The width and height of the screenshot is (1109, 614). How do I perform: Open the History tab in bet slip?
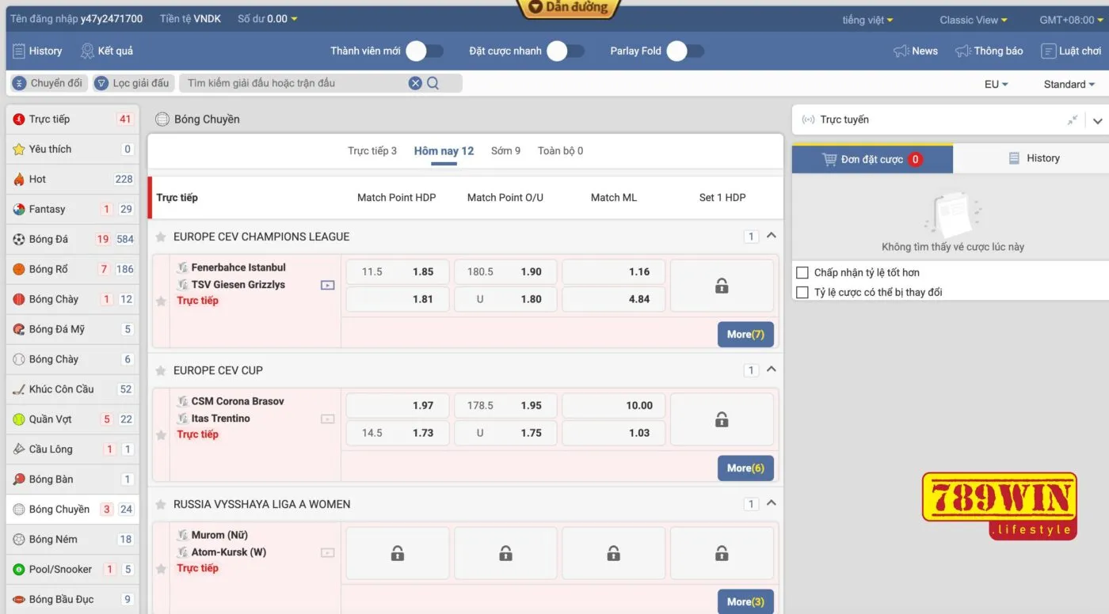tap(1033, 158)
